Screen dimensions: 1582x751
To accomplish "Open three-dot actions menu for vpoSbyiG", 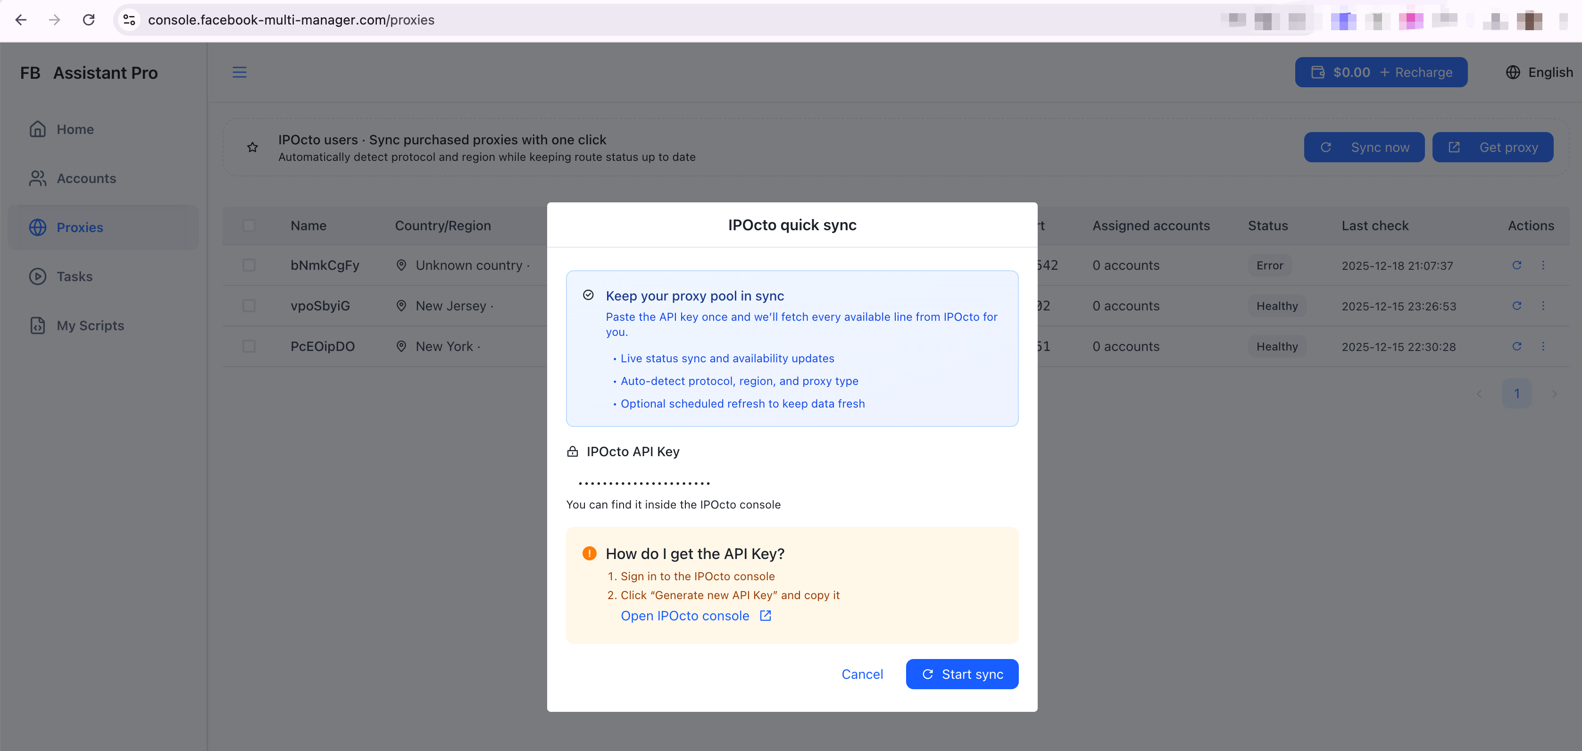I will [1543, 306].
